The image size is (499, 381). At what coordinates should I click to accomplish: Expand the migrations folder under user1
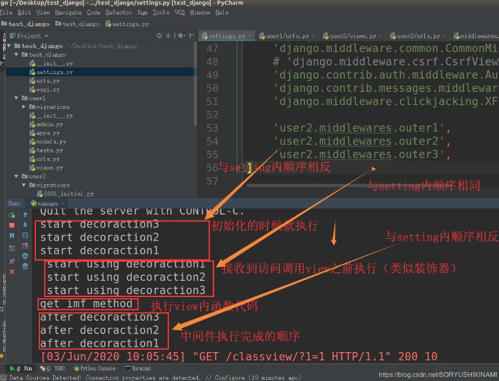click(x=24, y=107)
